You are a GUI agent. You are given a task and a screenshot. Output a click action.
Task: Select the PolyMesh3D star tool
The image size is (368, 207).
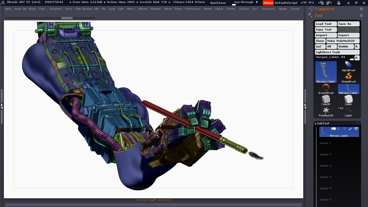[326, 110]
